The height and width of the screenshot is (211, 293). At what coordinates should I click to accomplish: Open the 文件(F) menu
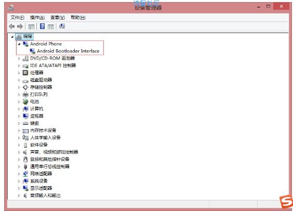[17, 18]
